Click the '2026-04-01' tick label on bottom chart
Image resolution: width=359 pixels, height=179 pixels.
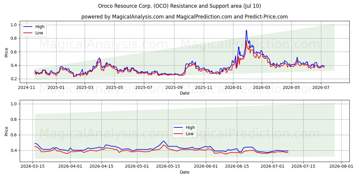[x=71, y=167]
